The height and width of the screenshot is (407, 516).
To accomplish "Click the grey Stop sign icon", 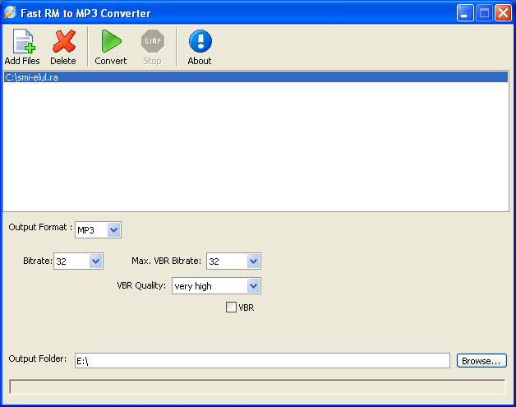I will click(x=153, y=41).
